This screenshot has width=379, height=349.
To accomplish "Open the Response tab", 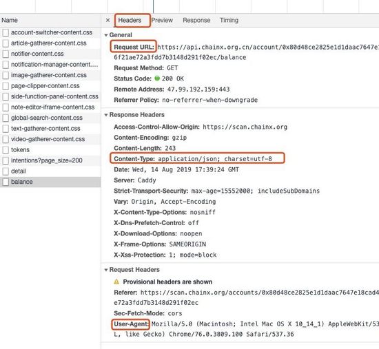I will 196,20.
